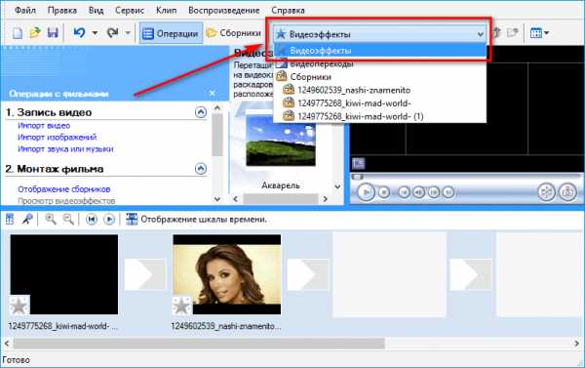Click the narration microphone icon
The image size is (585, 368).
[27, 220]
